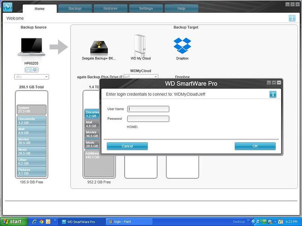Close the login credentials dialog
The width and height of the screenshot is (302, 226).
coord(279,83)
